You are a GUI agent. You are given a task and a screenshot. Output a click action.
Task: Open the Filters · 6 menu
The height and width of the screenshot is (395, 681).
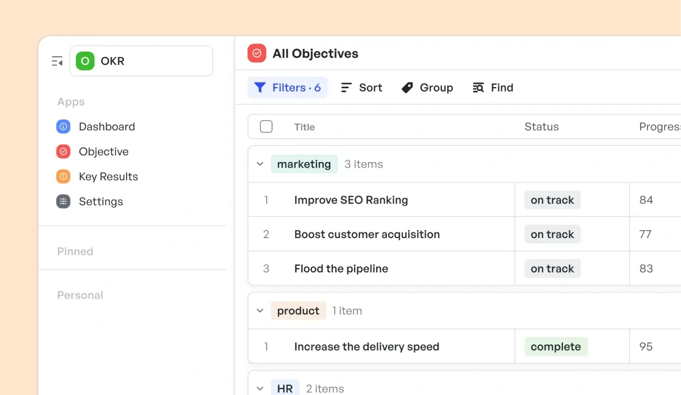click(287, 88)
